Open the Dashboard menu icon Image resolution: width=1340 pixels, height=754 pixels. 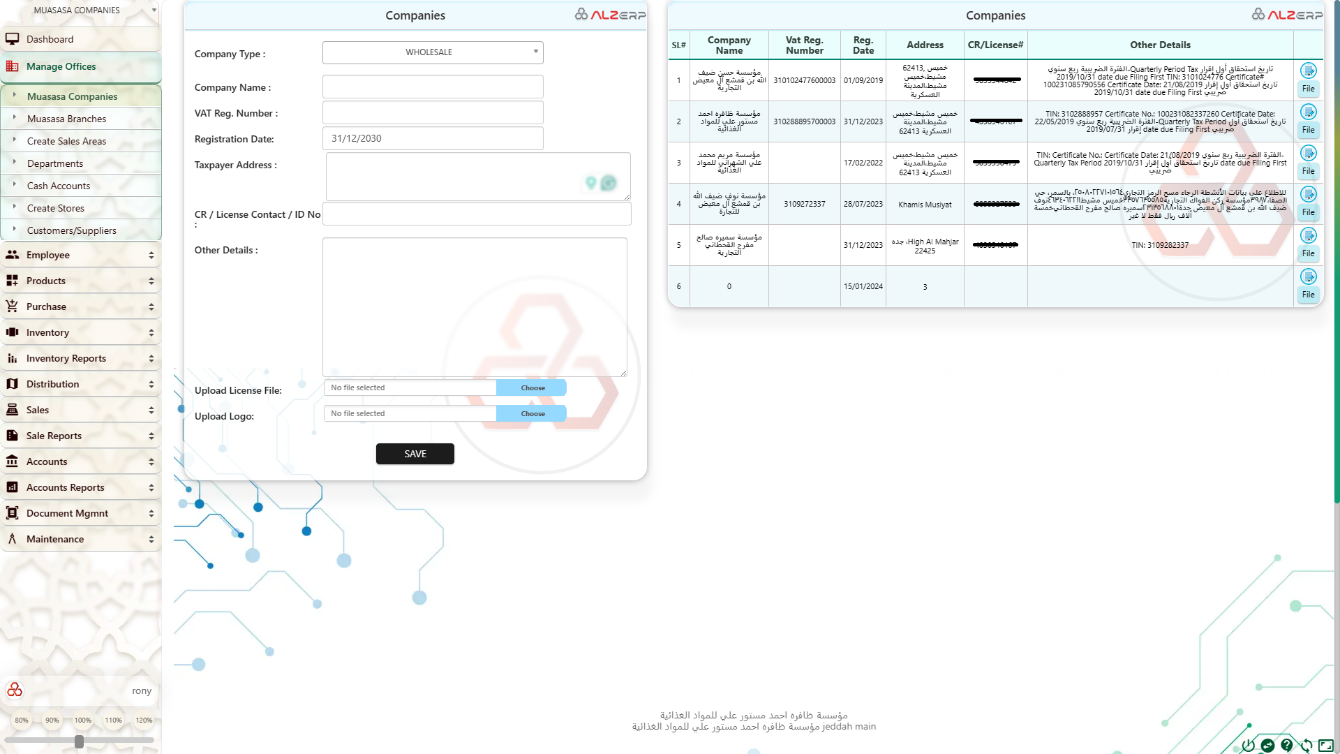point(12,38)
